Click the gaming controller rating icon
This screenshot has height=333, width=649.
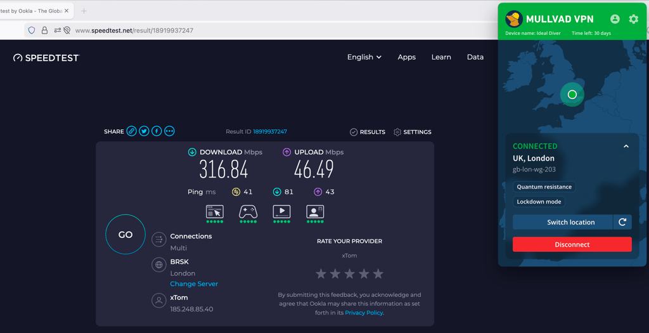coord(248,212)
